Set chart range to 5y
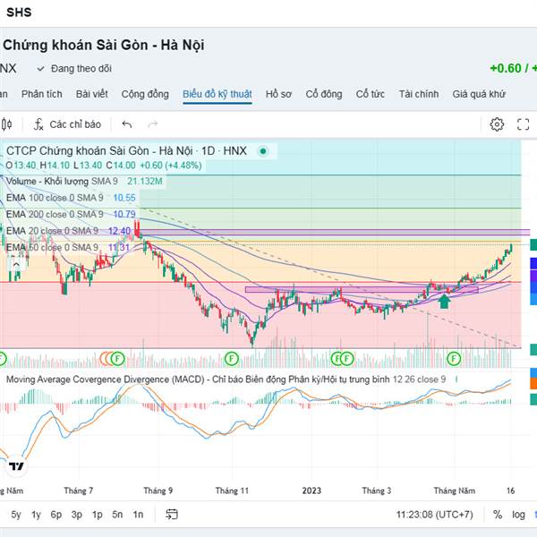The image size is (537, 537). [x=16, y=515]
